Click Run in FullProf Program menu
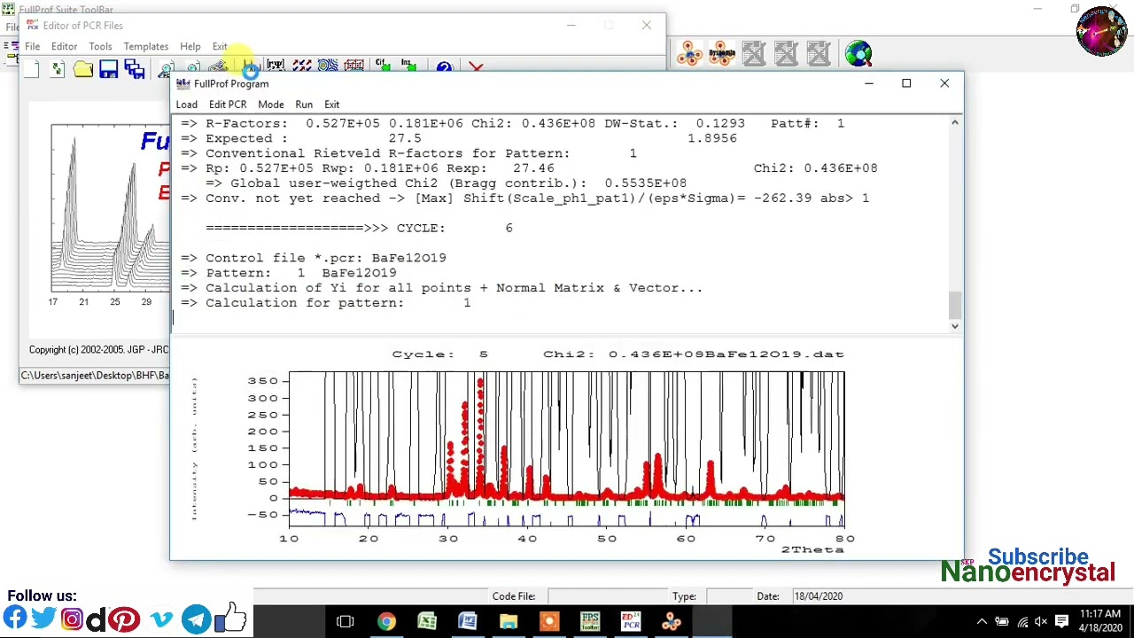Viewport: 1134px width, 638px height. click(304, 105)
